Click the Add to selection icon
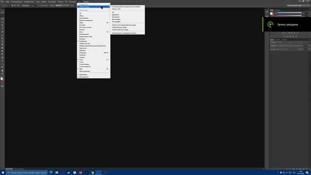 [12, 5]
